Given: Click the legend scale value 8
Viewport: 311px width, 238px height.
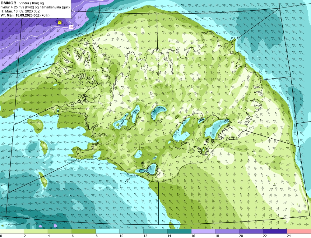Looking at the screenshot, I should pos(97,236).
